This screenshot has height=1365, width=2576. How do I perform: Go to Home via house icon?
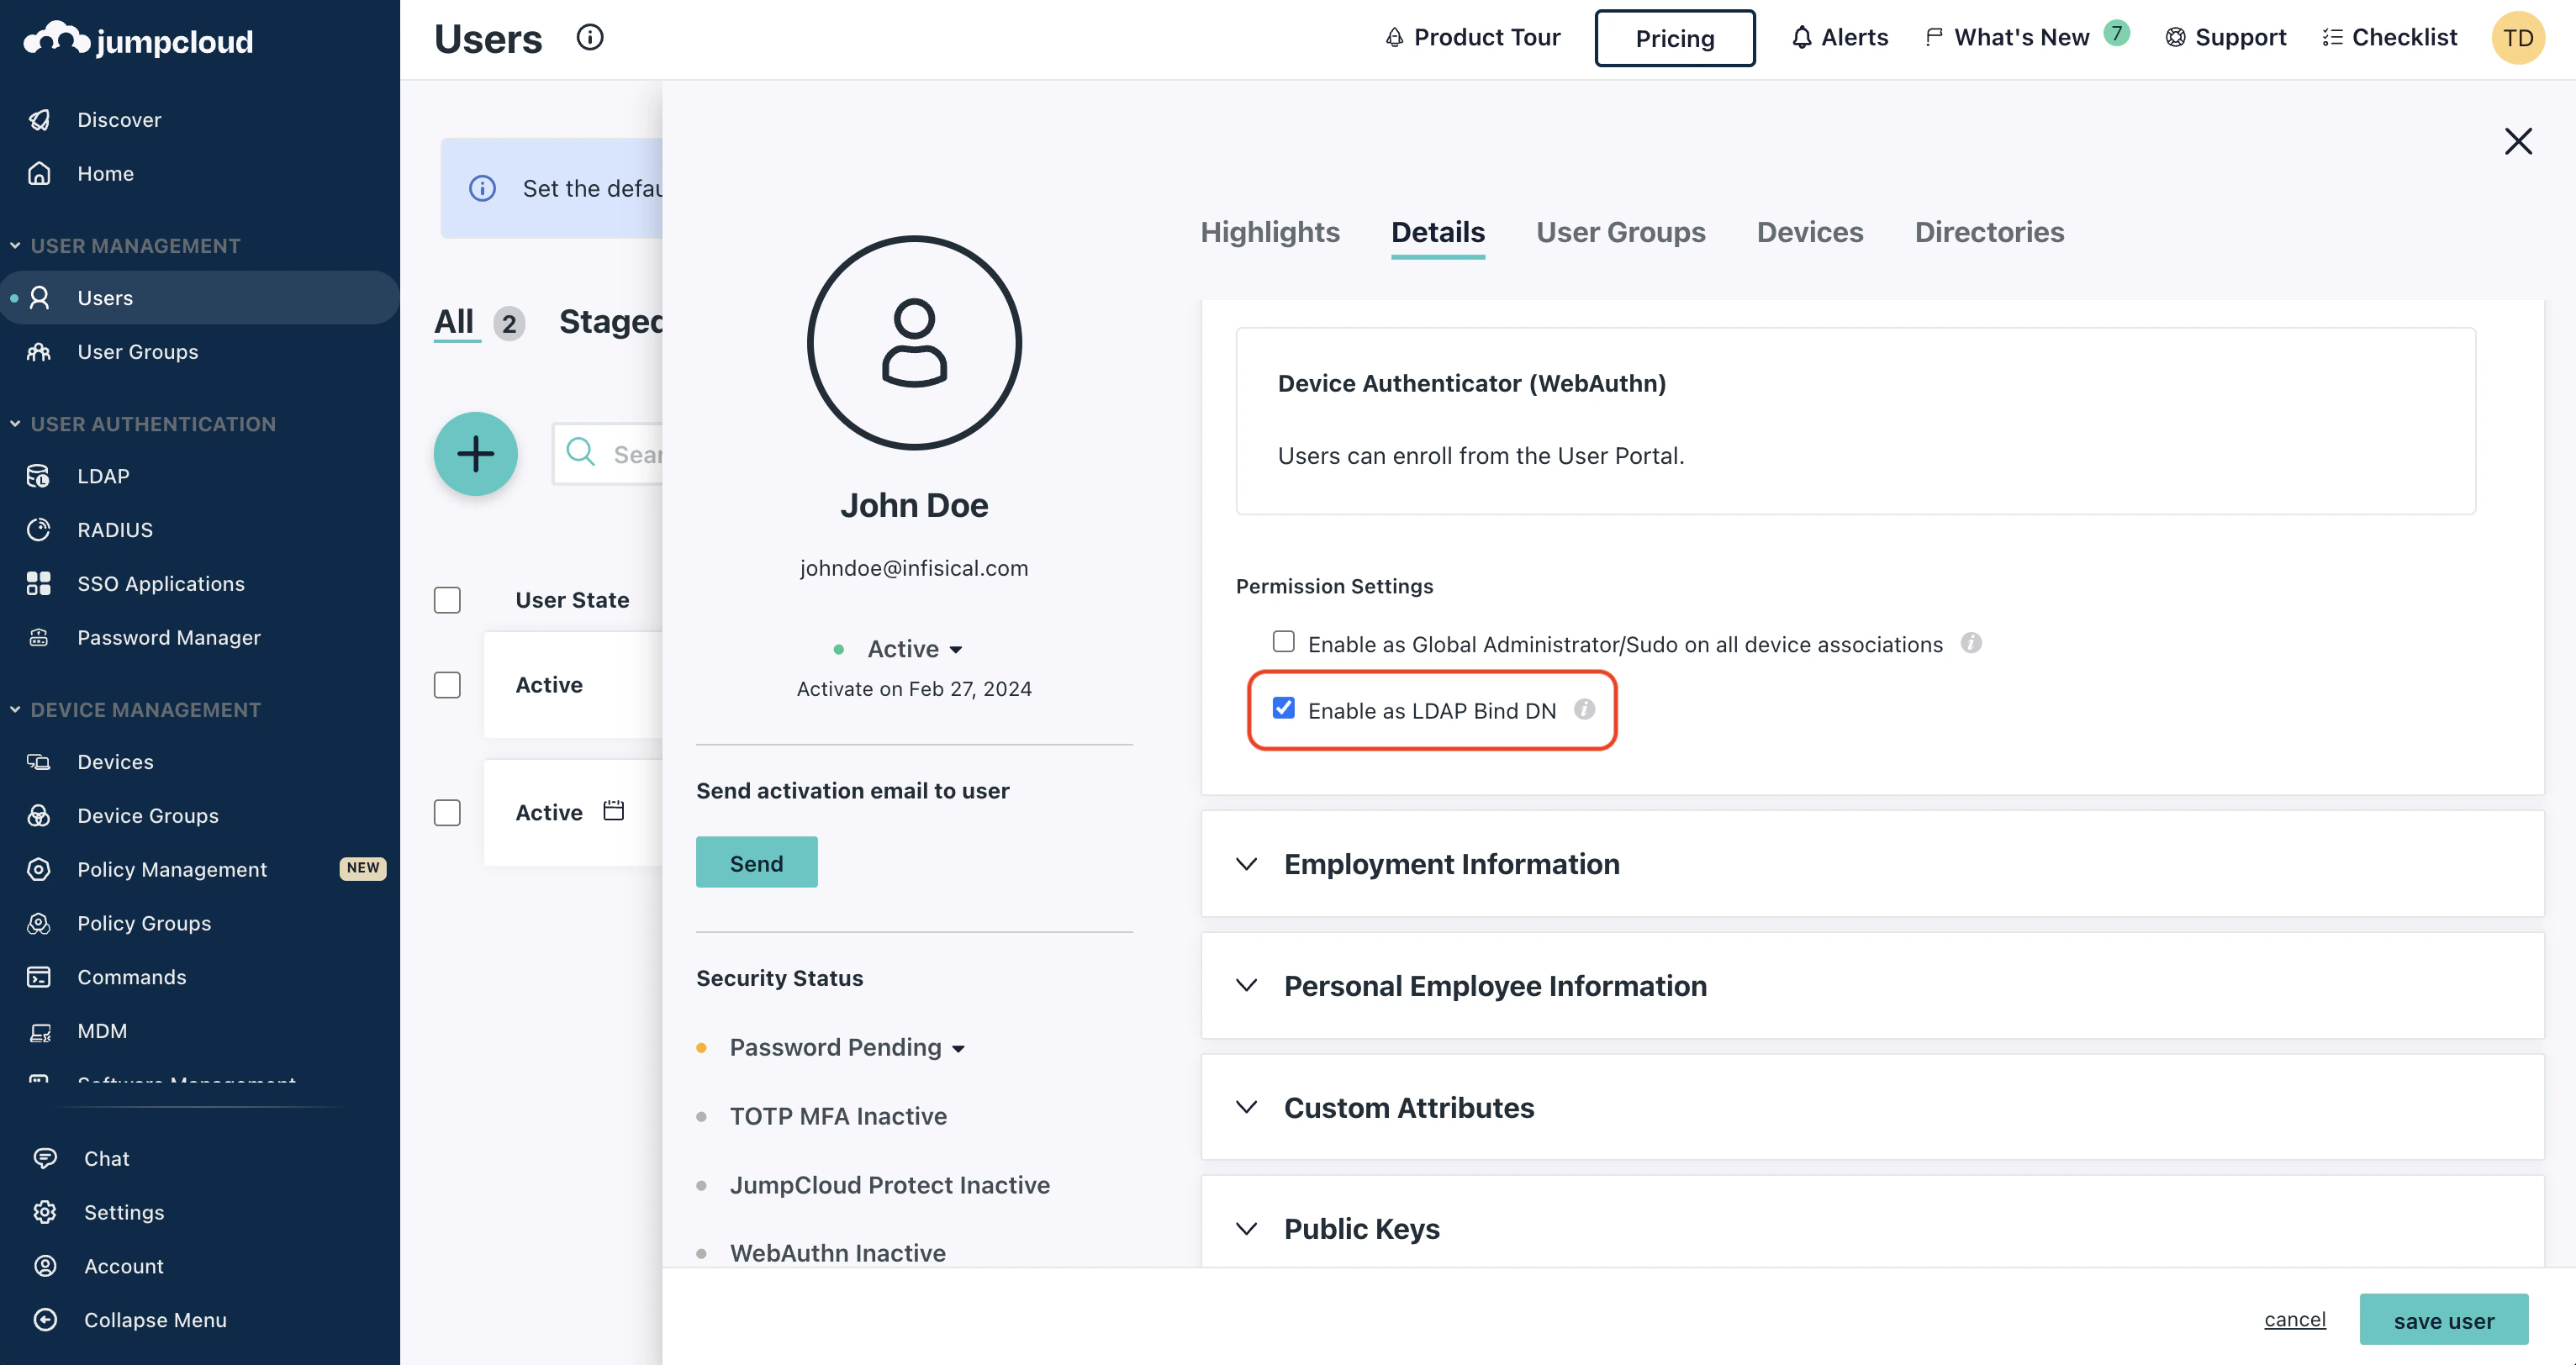coord(39,174)
